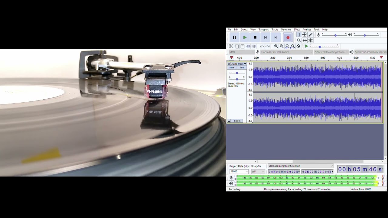The height and width of the screenshot is (218, 388).
Task: Click Fit Selection to Width icon
Action: pyautogui.click(x=287, y=46)
